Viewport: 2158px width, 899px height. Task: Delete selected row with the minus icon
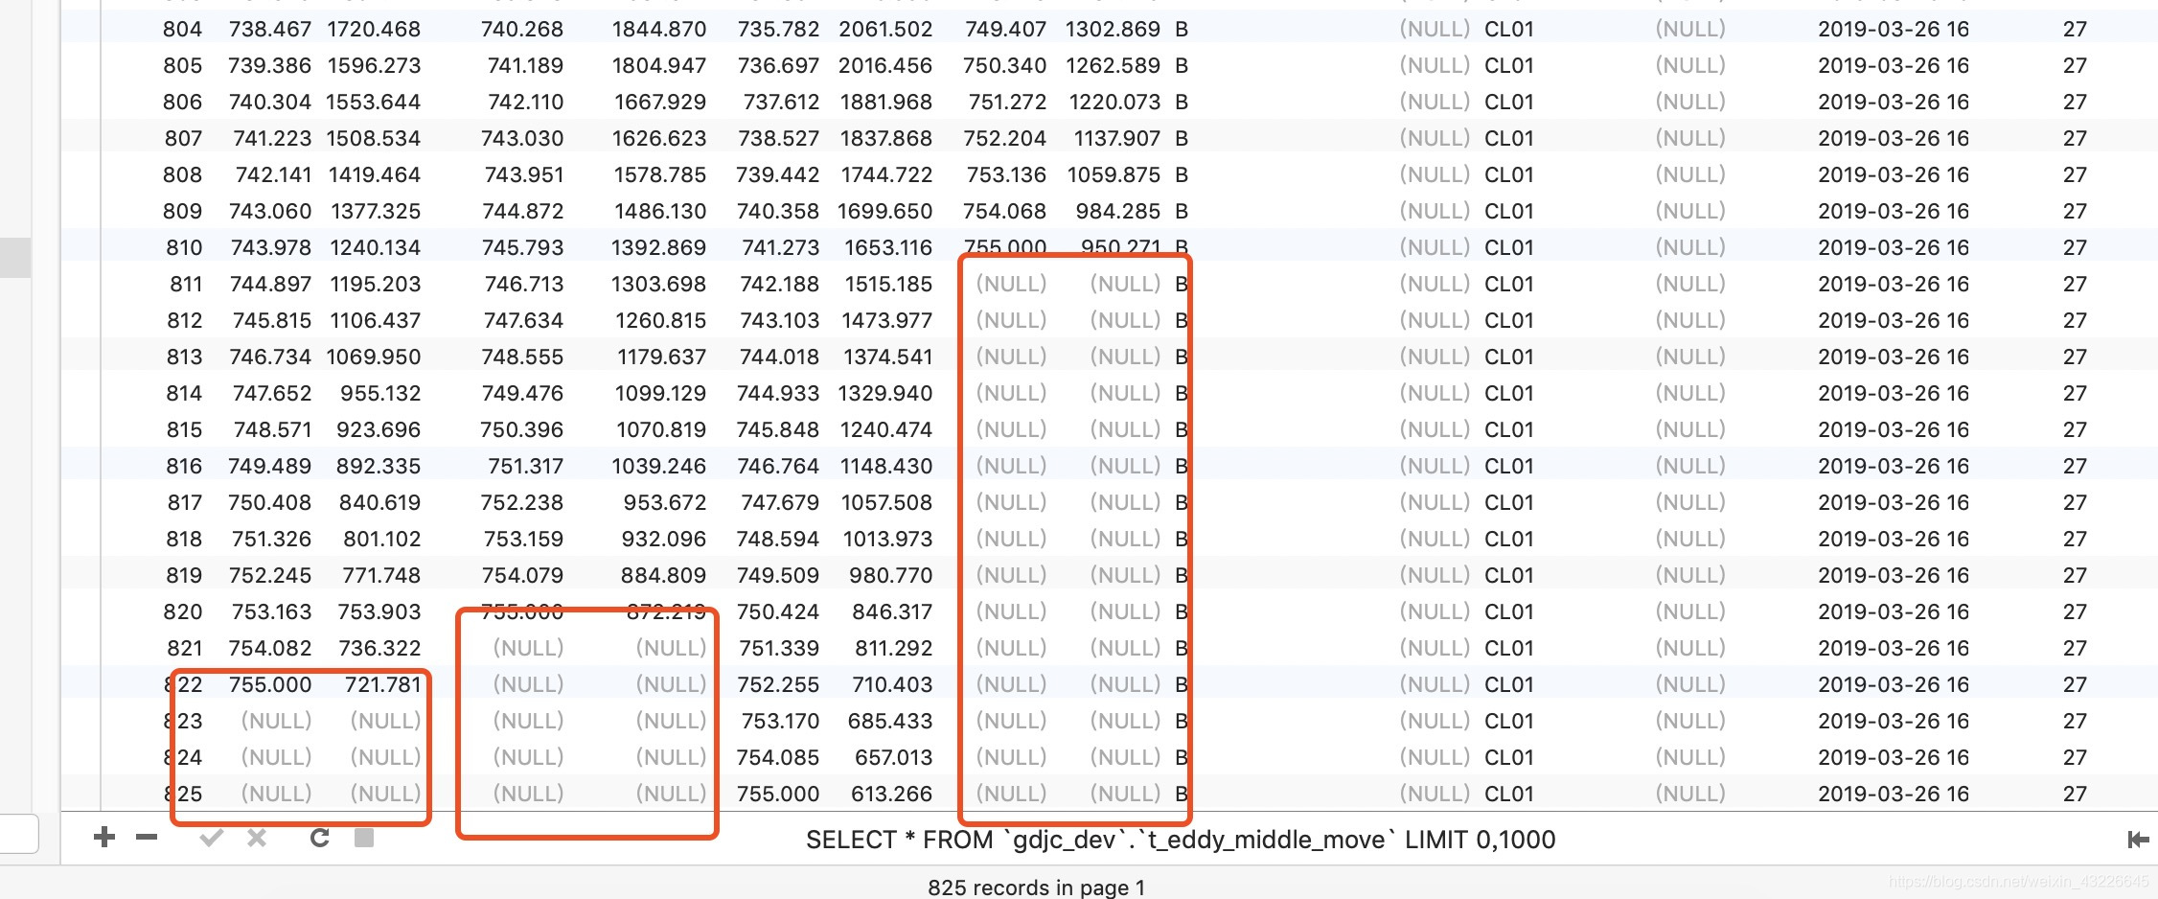tap(147, 838)
